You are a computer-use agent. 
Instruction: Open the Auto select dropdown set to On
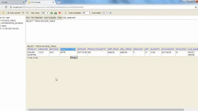(x=105, y=13)
